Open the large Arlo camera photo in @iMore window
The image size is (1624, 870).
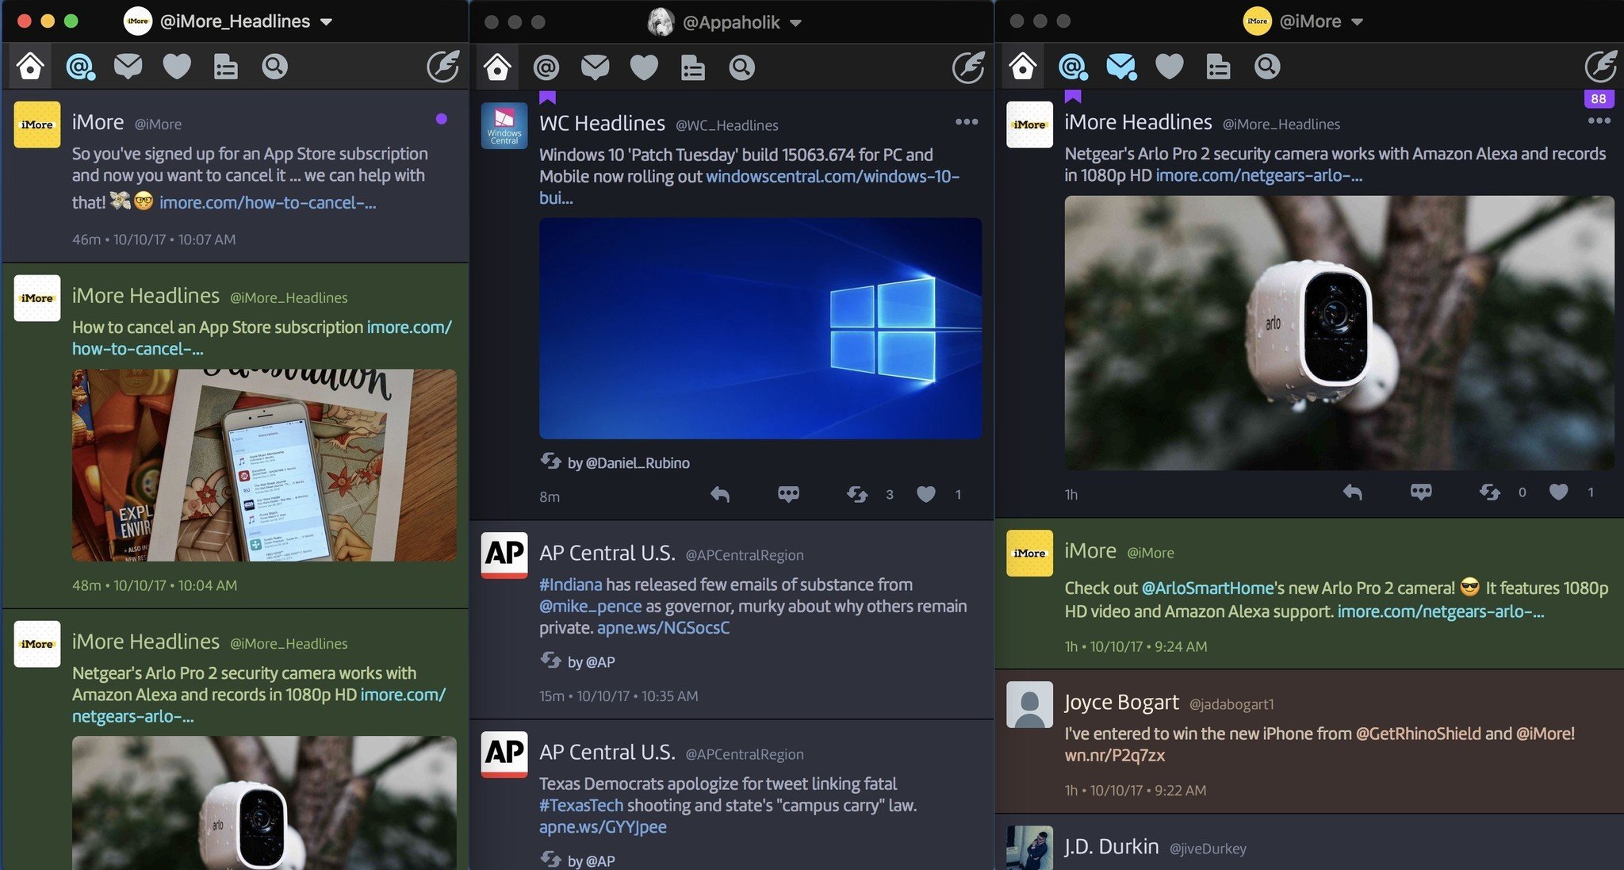[1339, 333]
